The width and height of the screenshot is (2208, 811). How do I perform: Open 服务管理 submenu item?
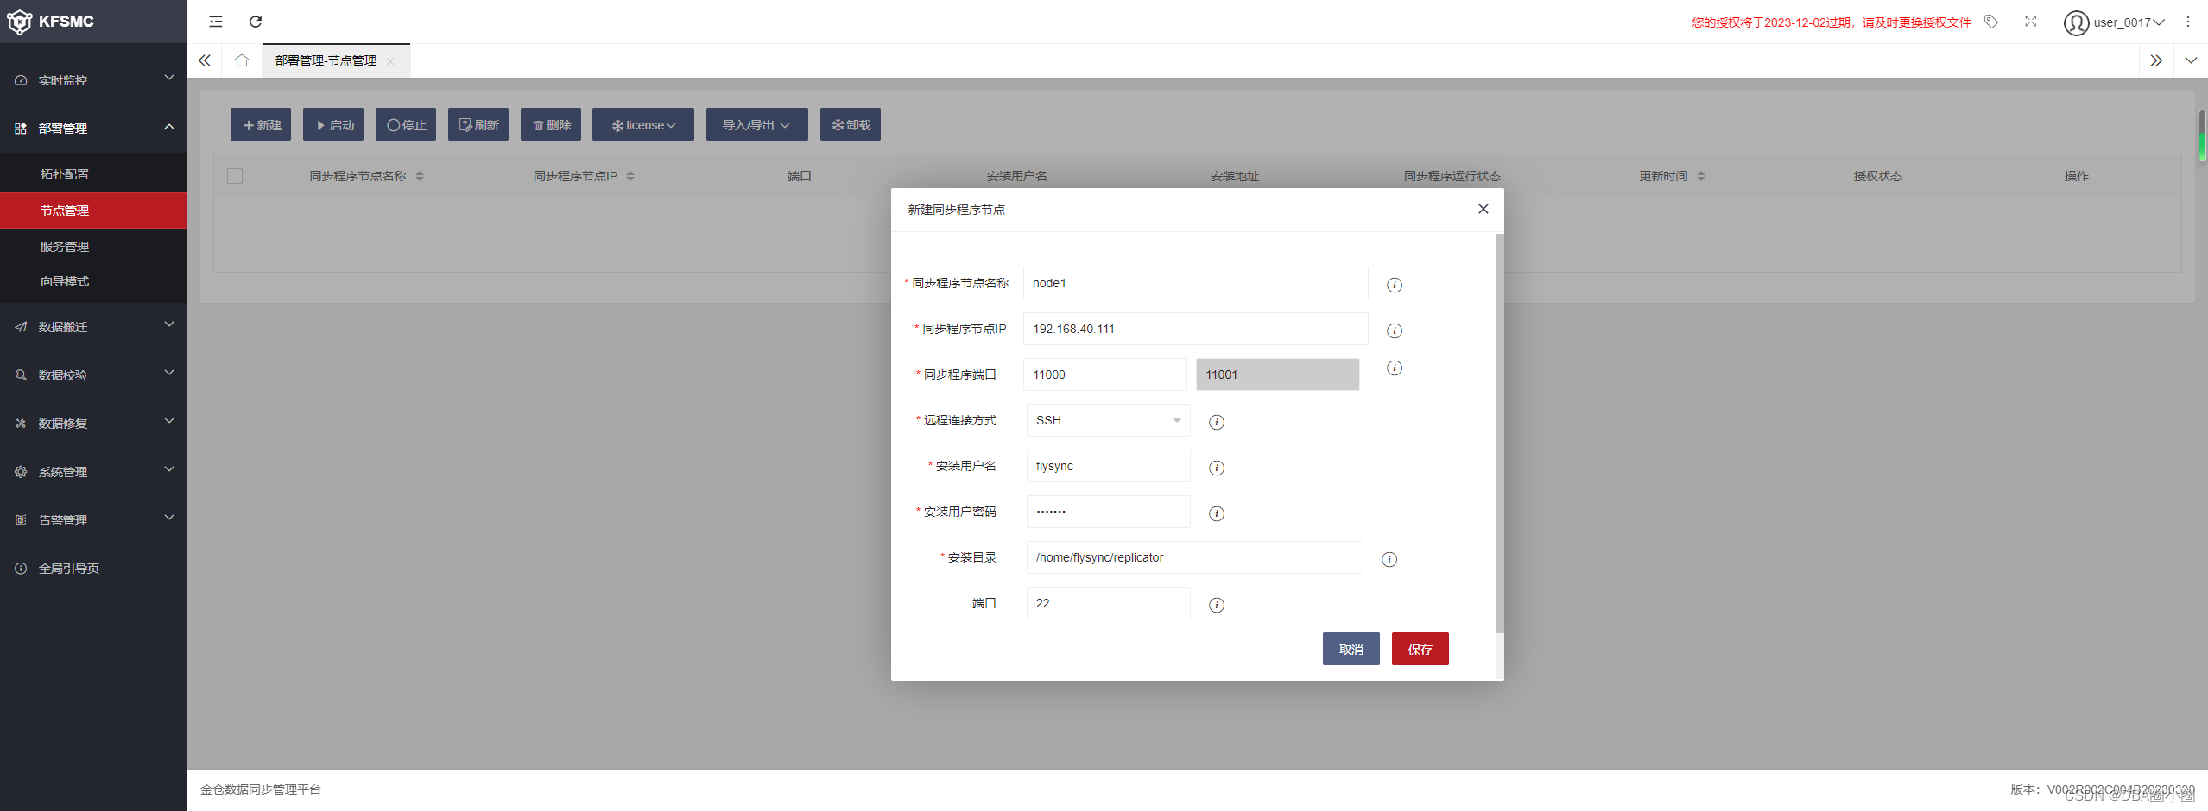(93, 247)
